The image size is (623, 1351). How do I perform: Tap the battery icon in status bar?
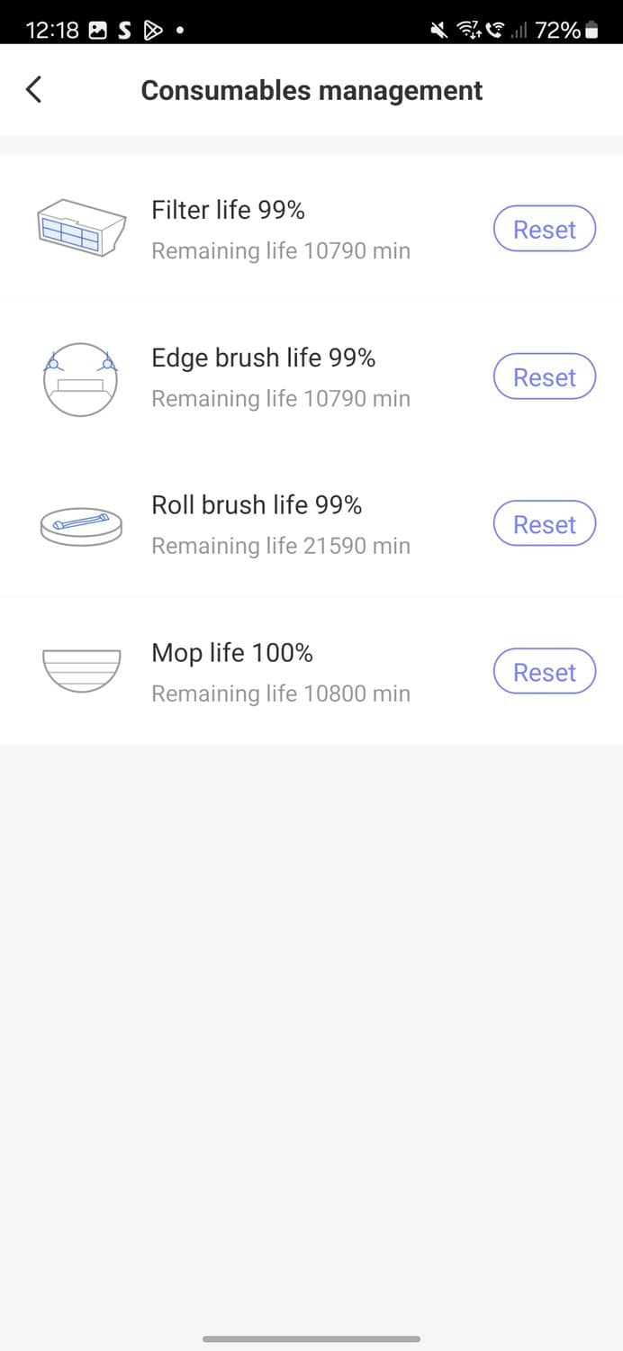coord(591,31)
